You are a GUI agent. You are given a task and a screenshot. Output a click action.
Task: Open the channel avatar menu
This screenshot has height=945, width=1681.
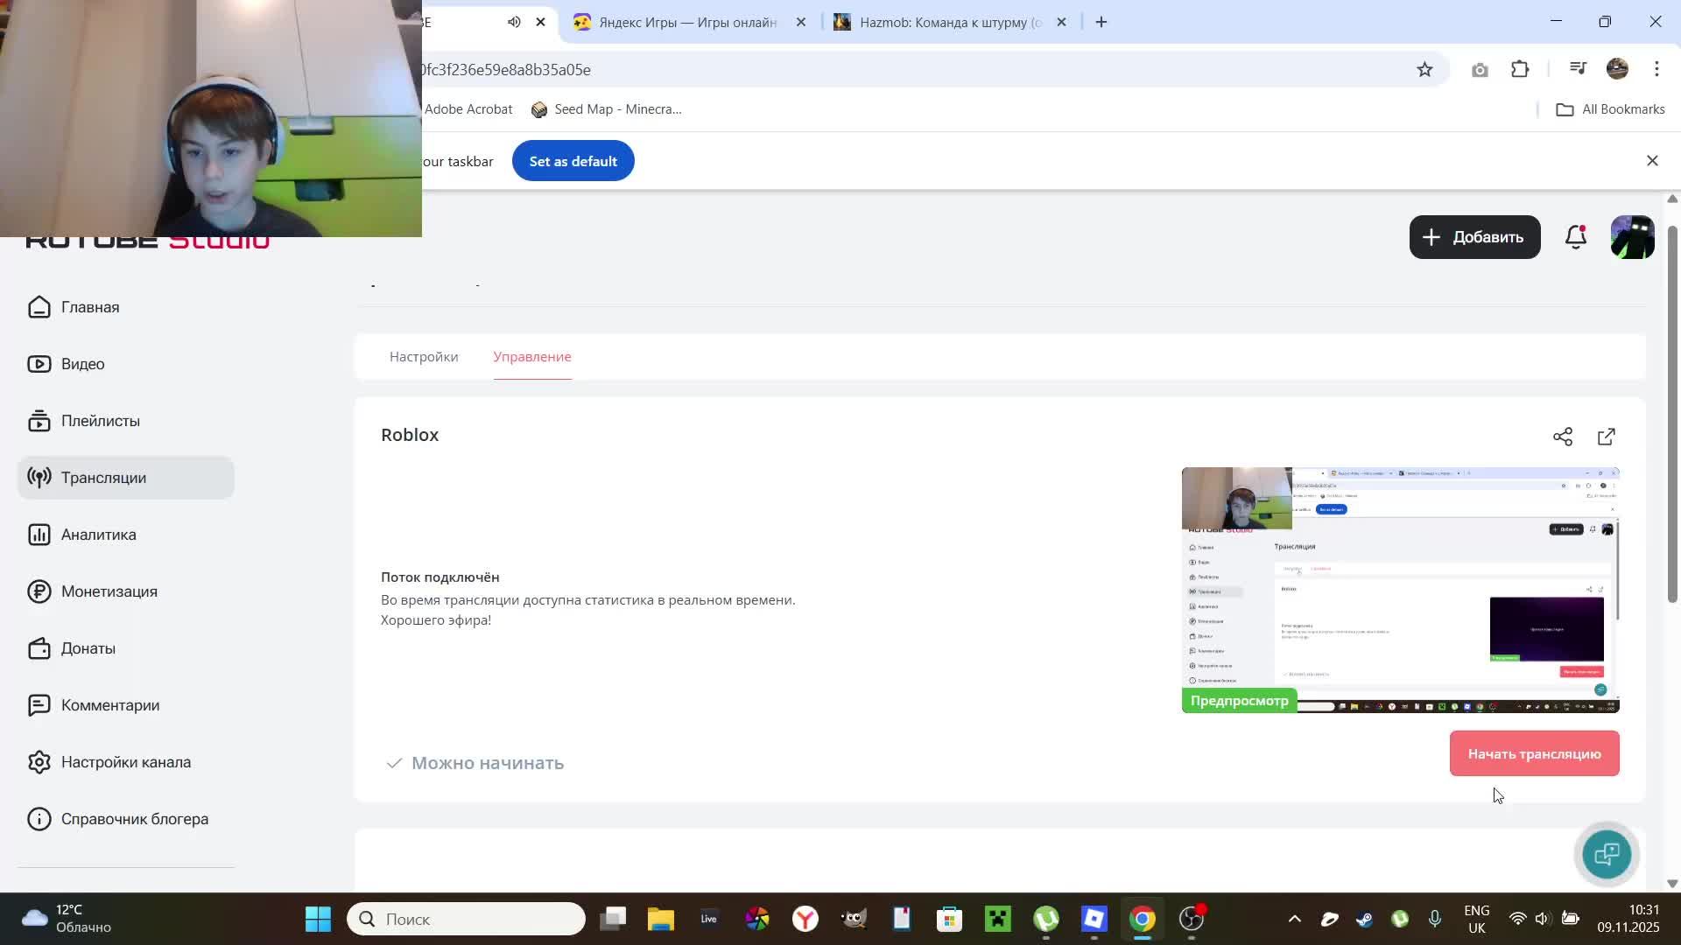coord(1632,237)
